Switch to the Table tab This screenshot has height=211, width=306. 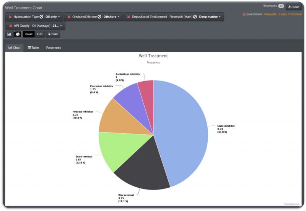pos(34,48)
